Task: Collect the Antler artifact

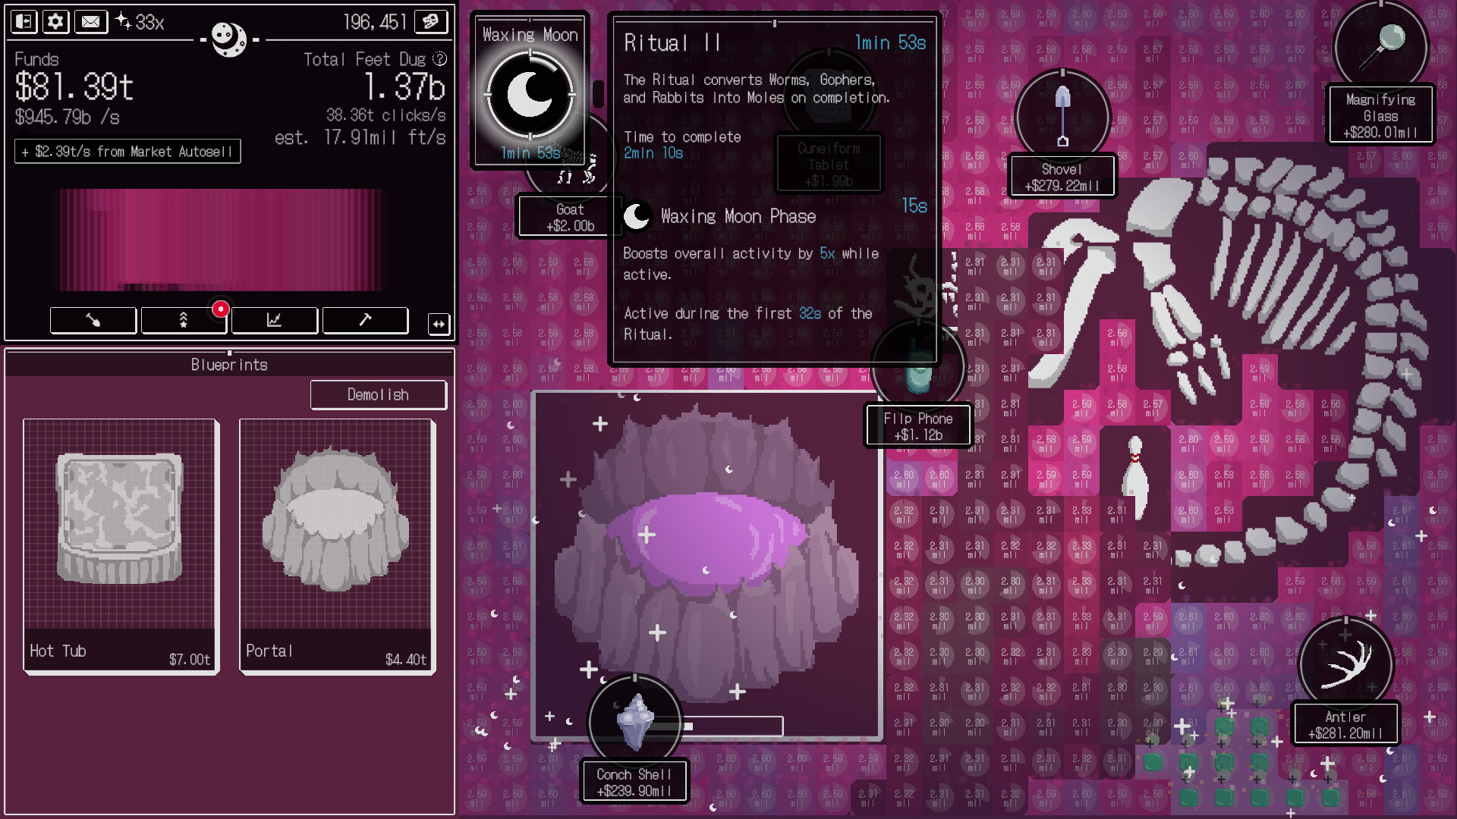Action: click(1346, 664)
